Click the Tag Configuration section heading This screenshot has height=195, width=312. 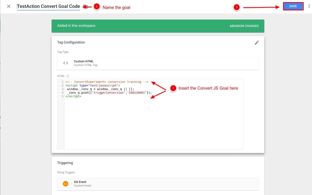[71, 42]
